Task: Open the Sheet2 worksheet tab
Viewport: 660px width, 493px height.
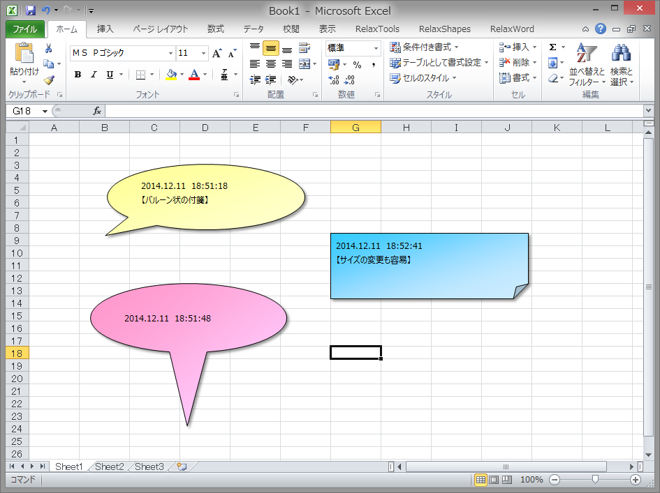Action: (x=110, y=467)
